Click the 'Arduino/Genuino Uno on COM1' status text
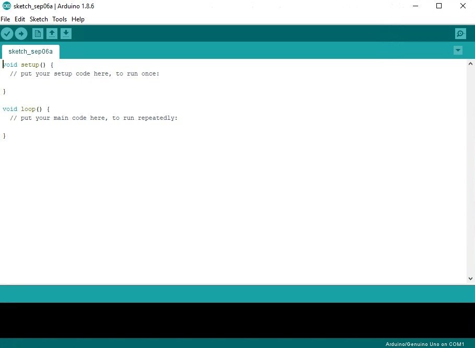Image resolution: width=475 pixels, height=348 pixels. (x=425, y=344)
